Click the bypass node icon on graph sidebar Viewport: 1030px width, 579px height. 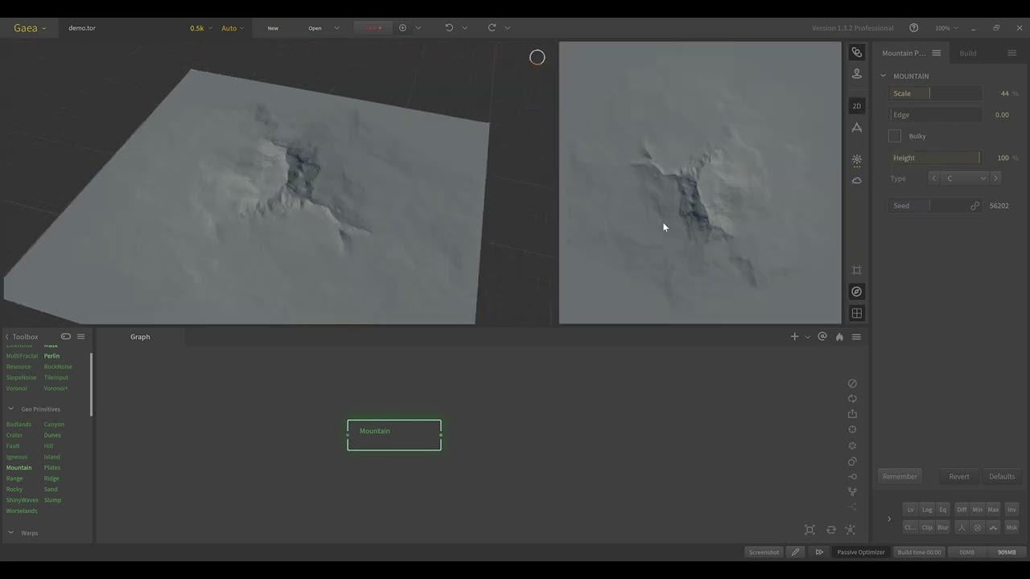pos(852,384)
